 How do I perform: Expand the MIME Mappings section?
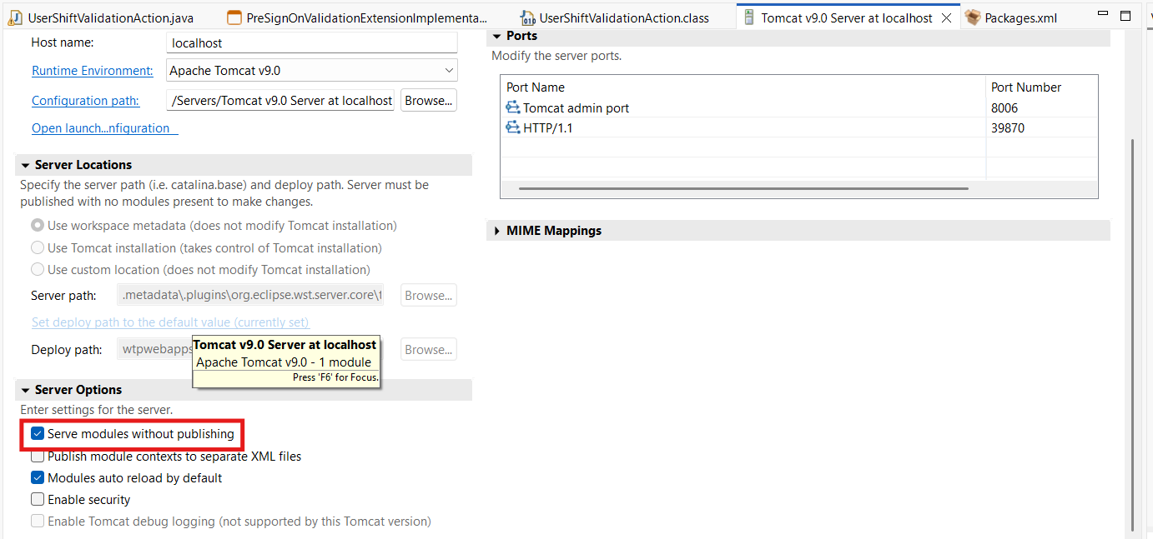pos(497,231)
